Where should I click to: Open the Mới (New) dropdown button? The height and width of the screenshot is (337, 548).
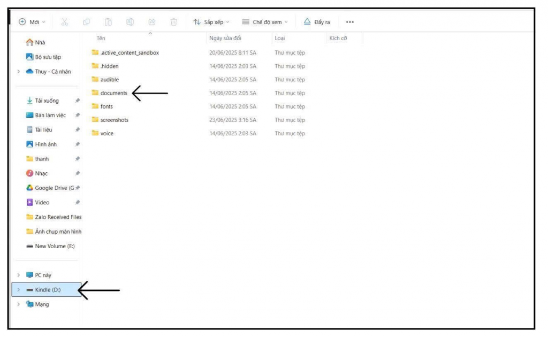[x=32, y=22]
